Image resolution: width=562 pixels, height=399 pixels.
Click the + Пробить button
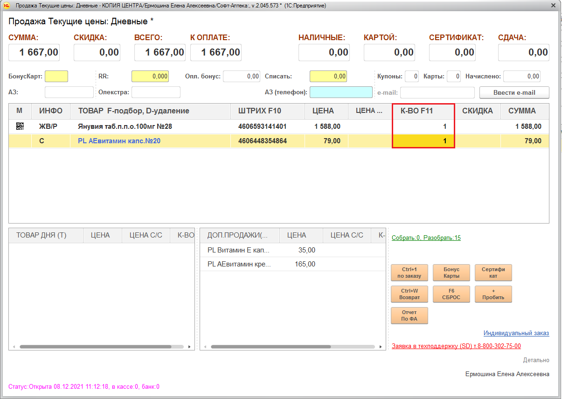click(x=493, y=294)
